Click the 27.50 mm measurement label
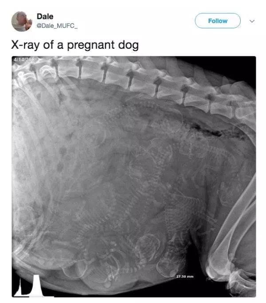The width and height of the screenshot is (266, 303). pyautogui.click(x=185, y=276)
